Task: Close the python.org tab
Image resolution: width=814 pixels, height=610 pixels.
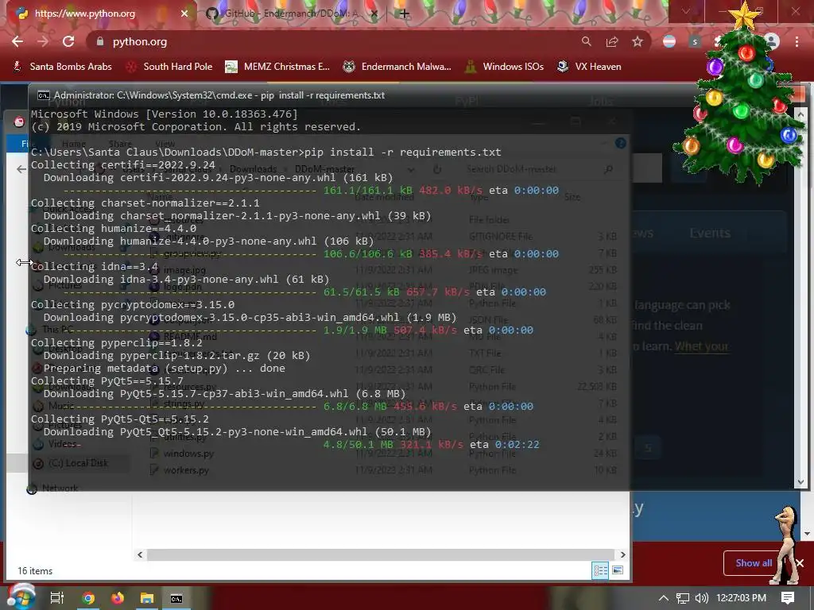Action: (x=184, y=14)
